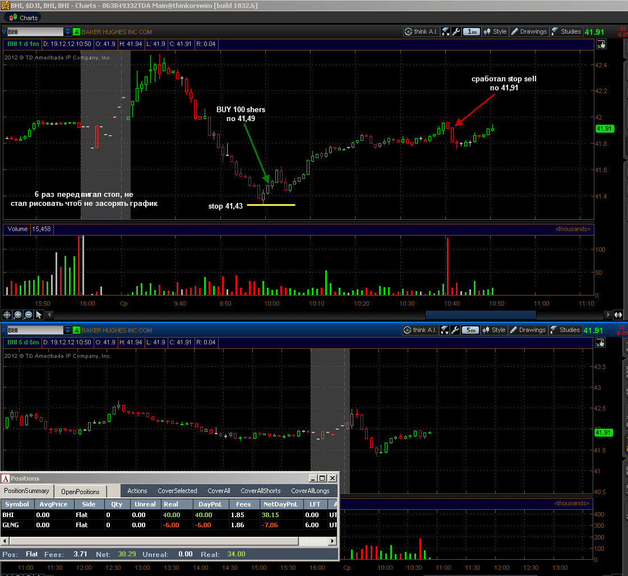Viewport: 628px width, 576px height.
Task: Click right arrow of Positions horizontal scrollbar
Action: [333, 541]
